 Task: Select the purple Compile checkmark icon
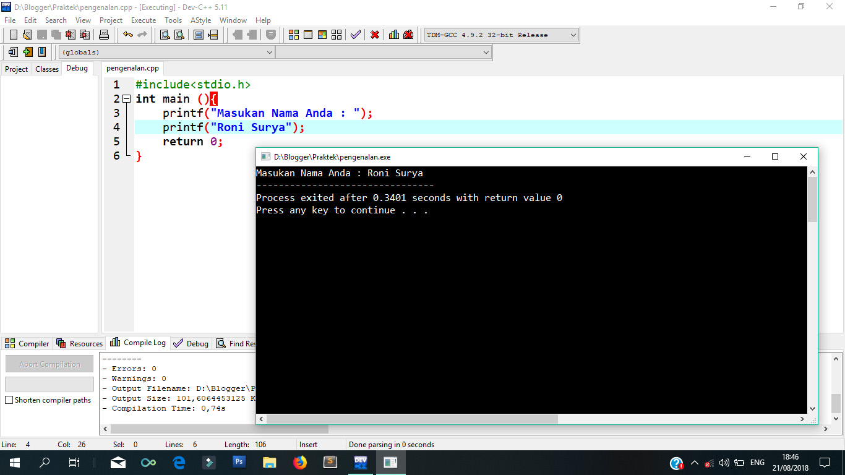[355, 35]
